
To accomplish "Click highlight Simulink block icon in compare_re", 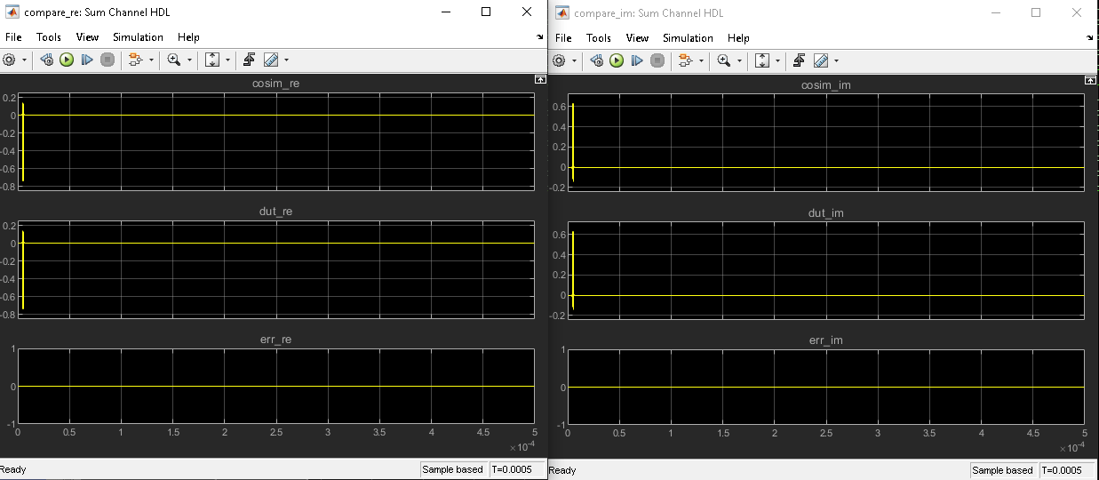I will (x=135, y=60).
